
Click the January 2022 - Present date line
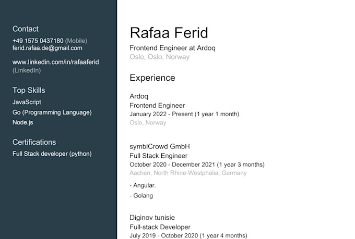pyautogui.click(x=184, y=114)
